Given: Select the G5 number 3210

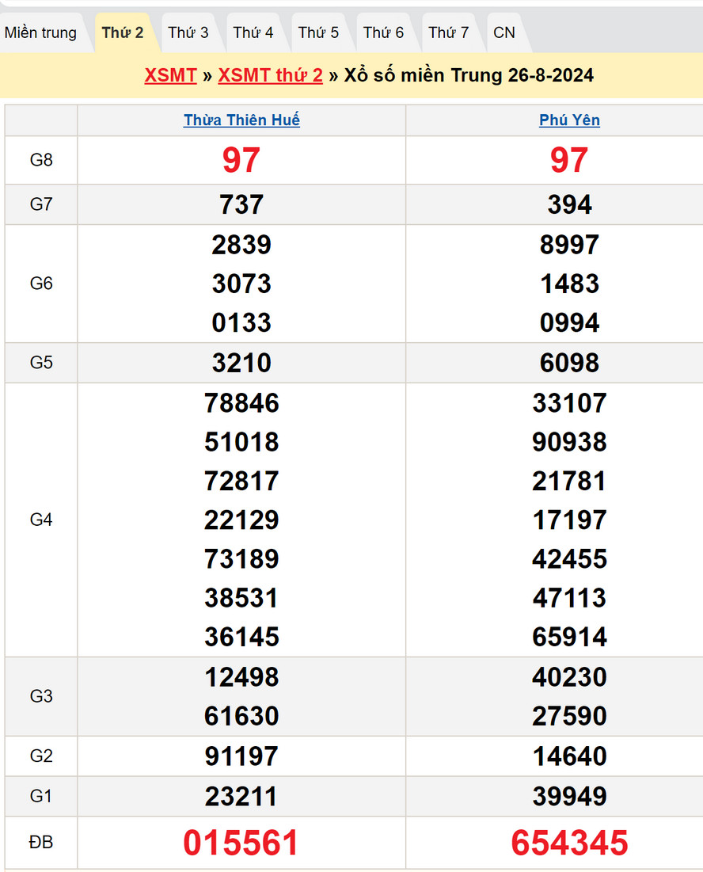Looking at the screenshot, I should point(241,364).
